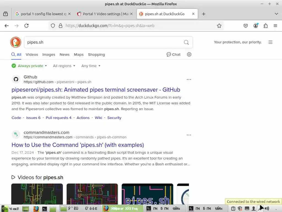Open the Firefox application hamburger menu

(275, 26)
